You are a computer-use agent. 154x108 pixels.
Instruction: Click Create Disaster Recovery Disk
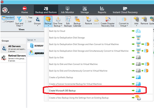click(108, 22)
